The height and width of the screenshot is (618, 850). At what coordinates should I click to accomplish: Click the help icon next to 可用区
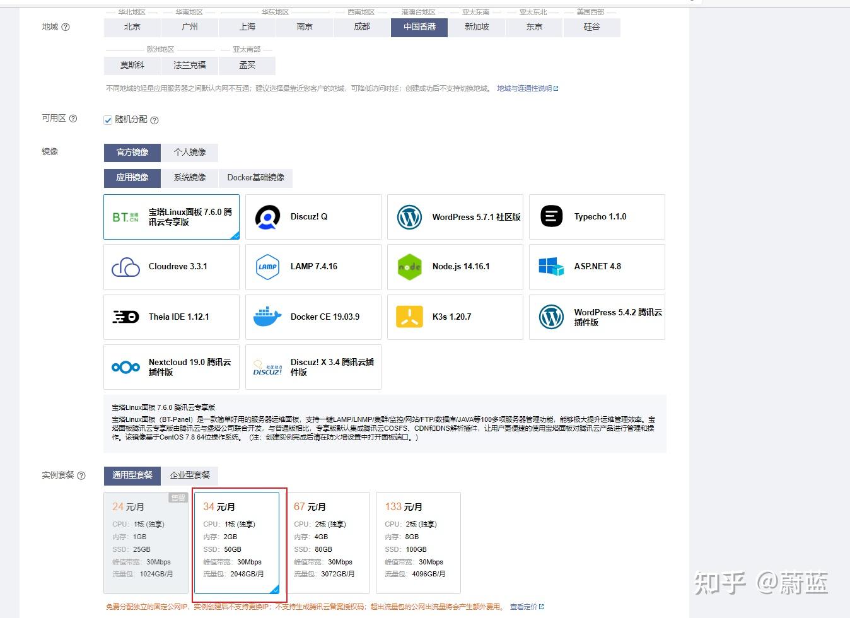pyautogui.click(x=73, y=119)
